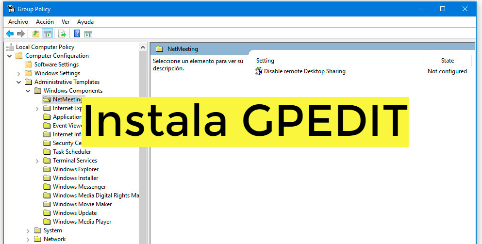Click the Software Settings folder icon

click(x=28, y=64)
